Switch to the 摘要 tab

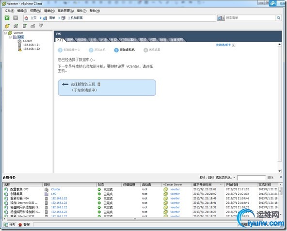click(70, 40)
